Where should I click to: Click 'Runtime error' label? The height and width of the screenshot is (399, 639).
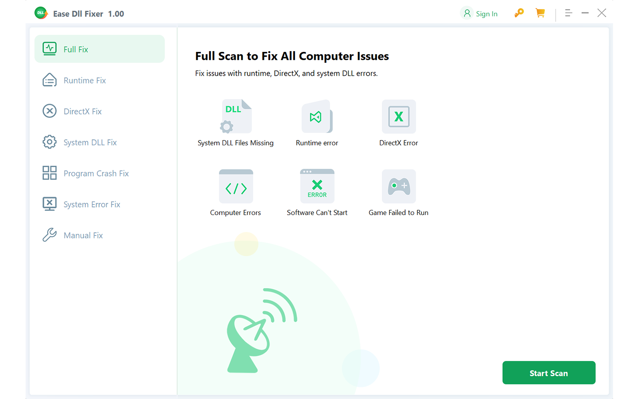pyautogui.click(x=317, y=143)
